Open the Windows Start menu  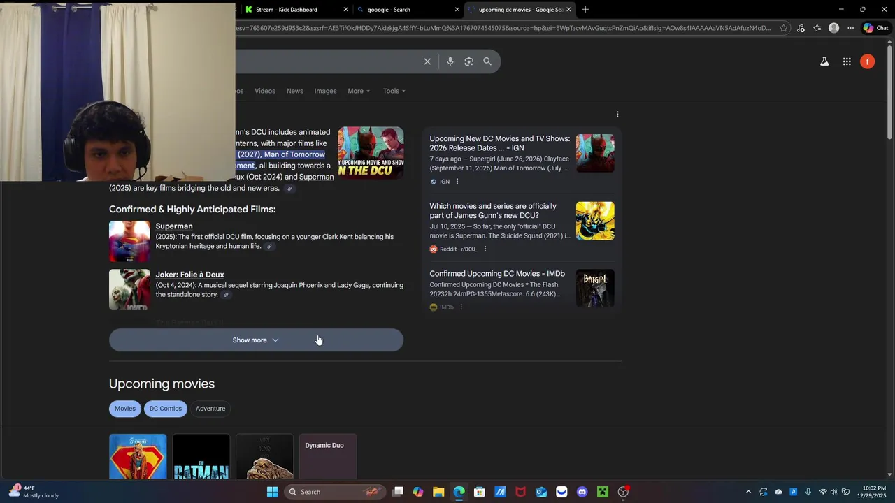[272, 492]
